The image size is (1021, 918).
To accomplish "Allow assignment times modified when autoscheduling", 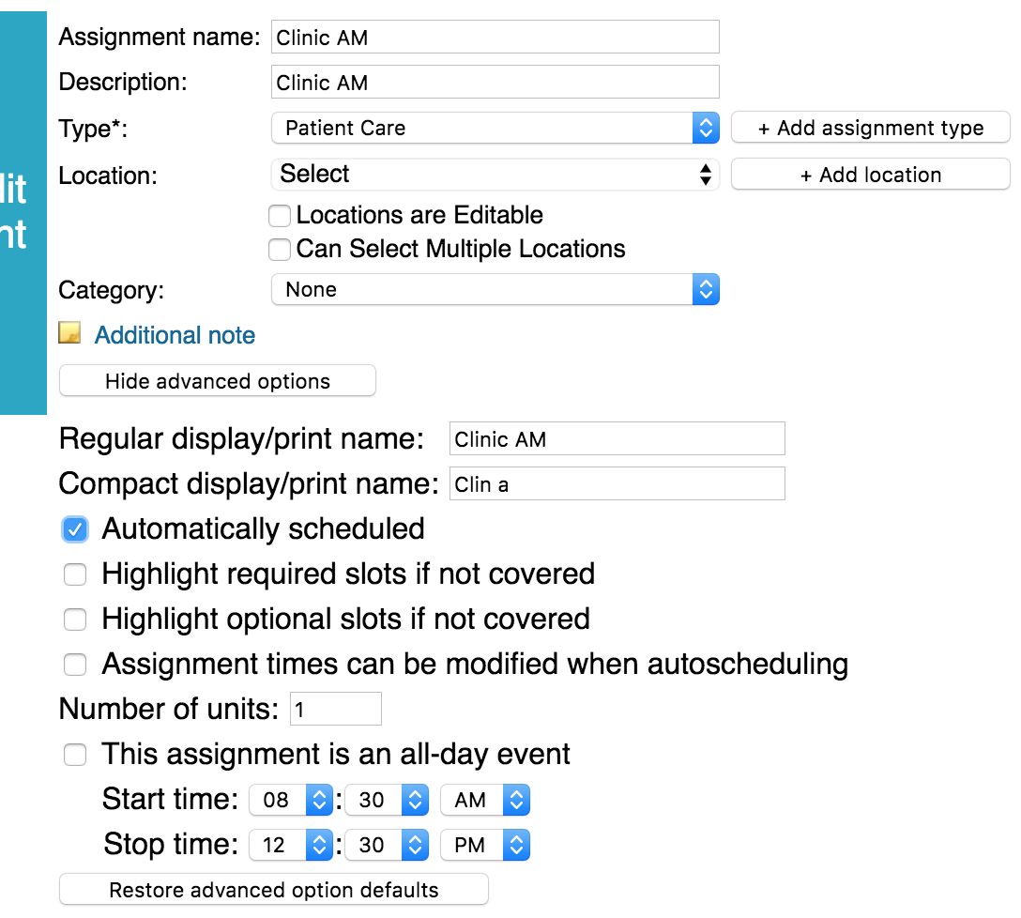I will (75, 665).
